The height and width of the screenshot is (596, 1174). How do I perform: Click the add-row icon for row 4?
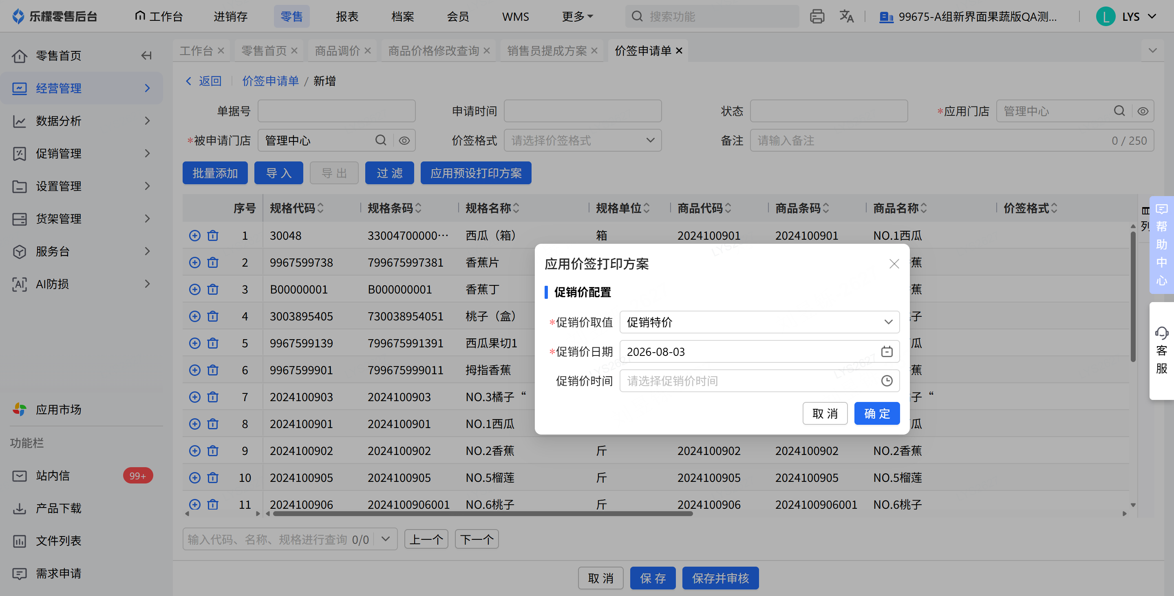[x=194, y=316]
